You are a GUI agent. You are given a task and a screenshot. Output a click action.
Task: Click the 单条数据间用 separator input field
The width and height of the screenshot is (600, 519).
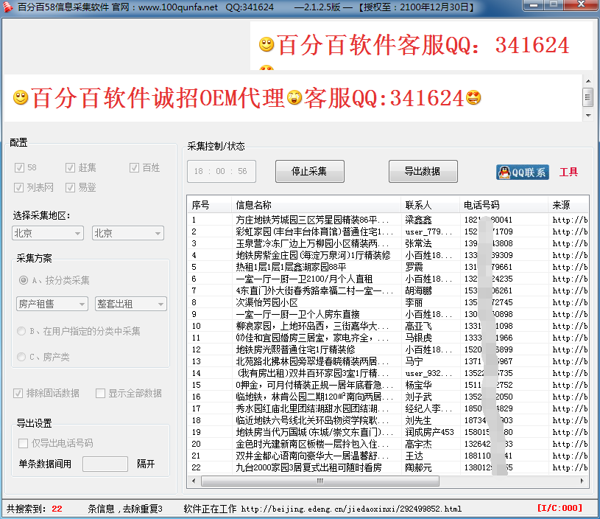(x=105, y=464)
